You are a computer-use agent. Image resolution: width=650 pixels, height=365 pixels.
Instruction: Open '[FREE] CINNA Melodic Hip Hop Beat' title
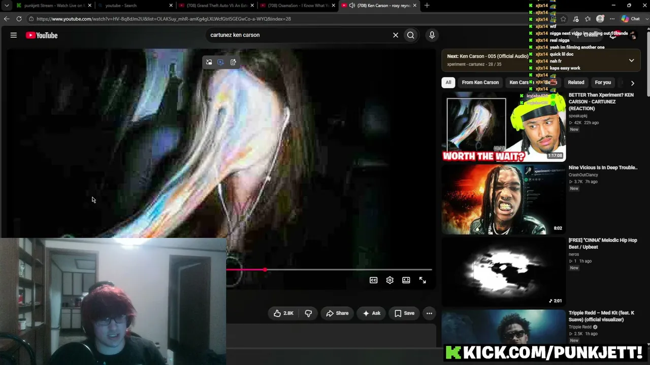click(603, 244)
